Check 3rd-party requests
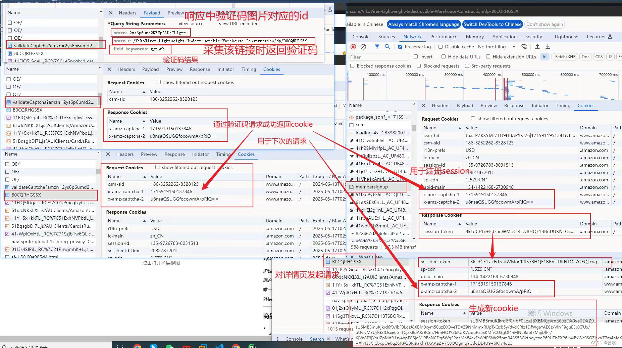This screenshot has height=348, width=622. (x=467, y=66)
